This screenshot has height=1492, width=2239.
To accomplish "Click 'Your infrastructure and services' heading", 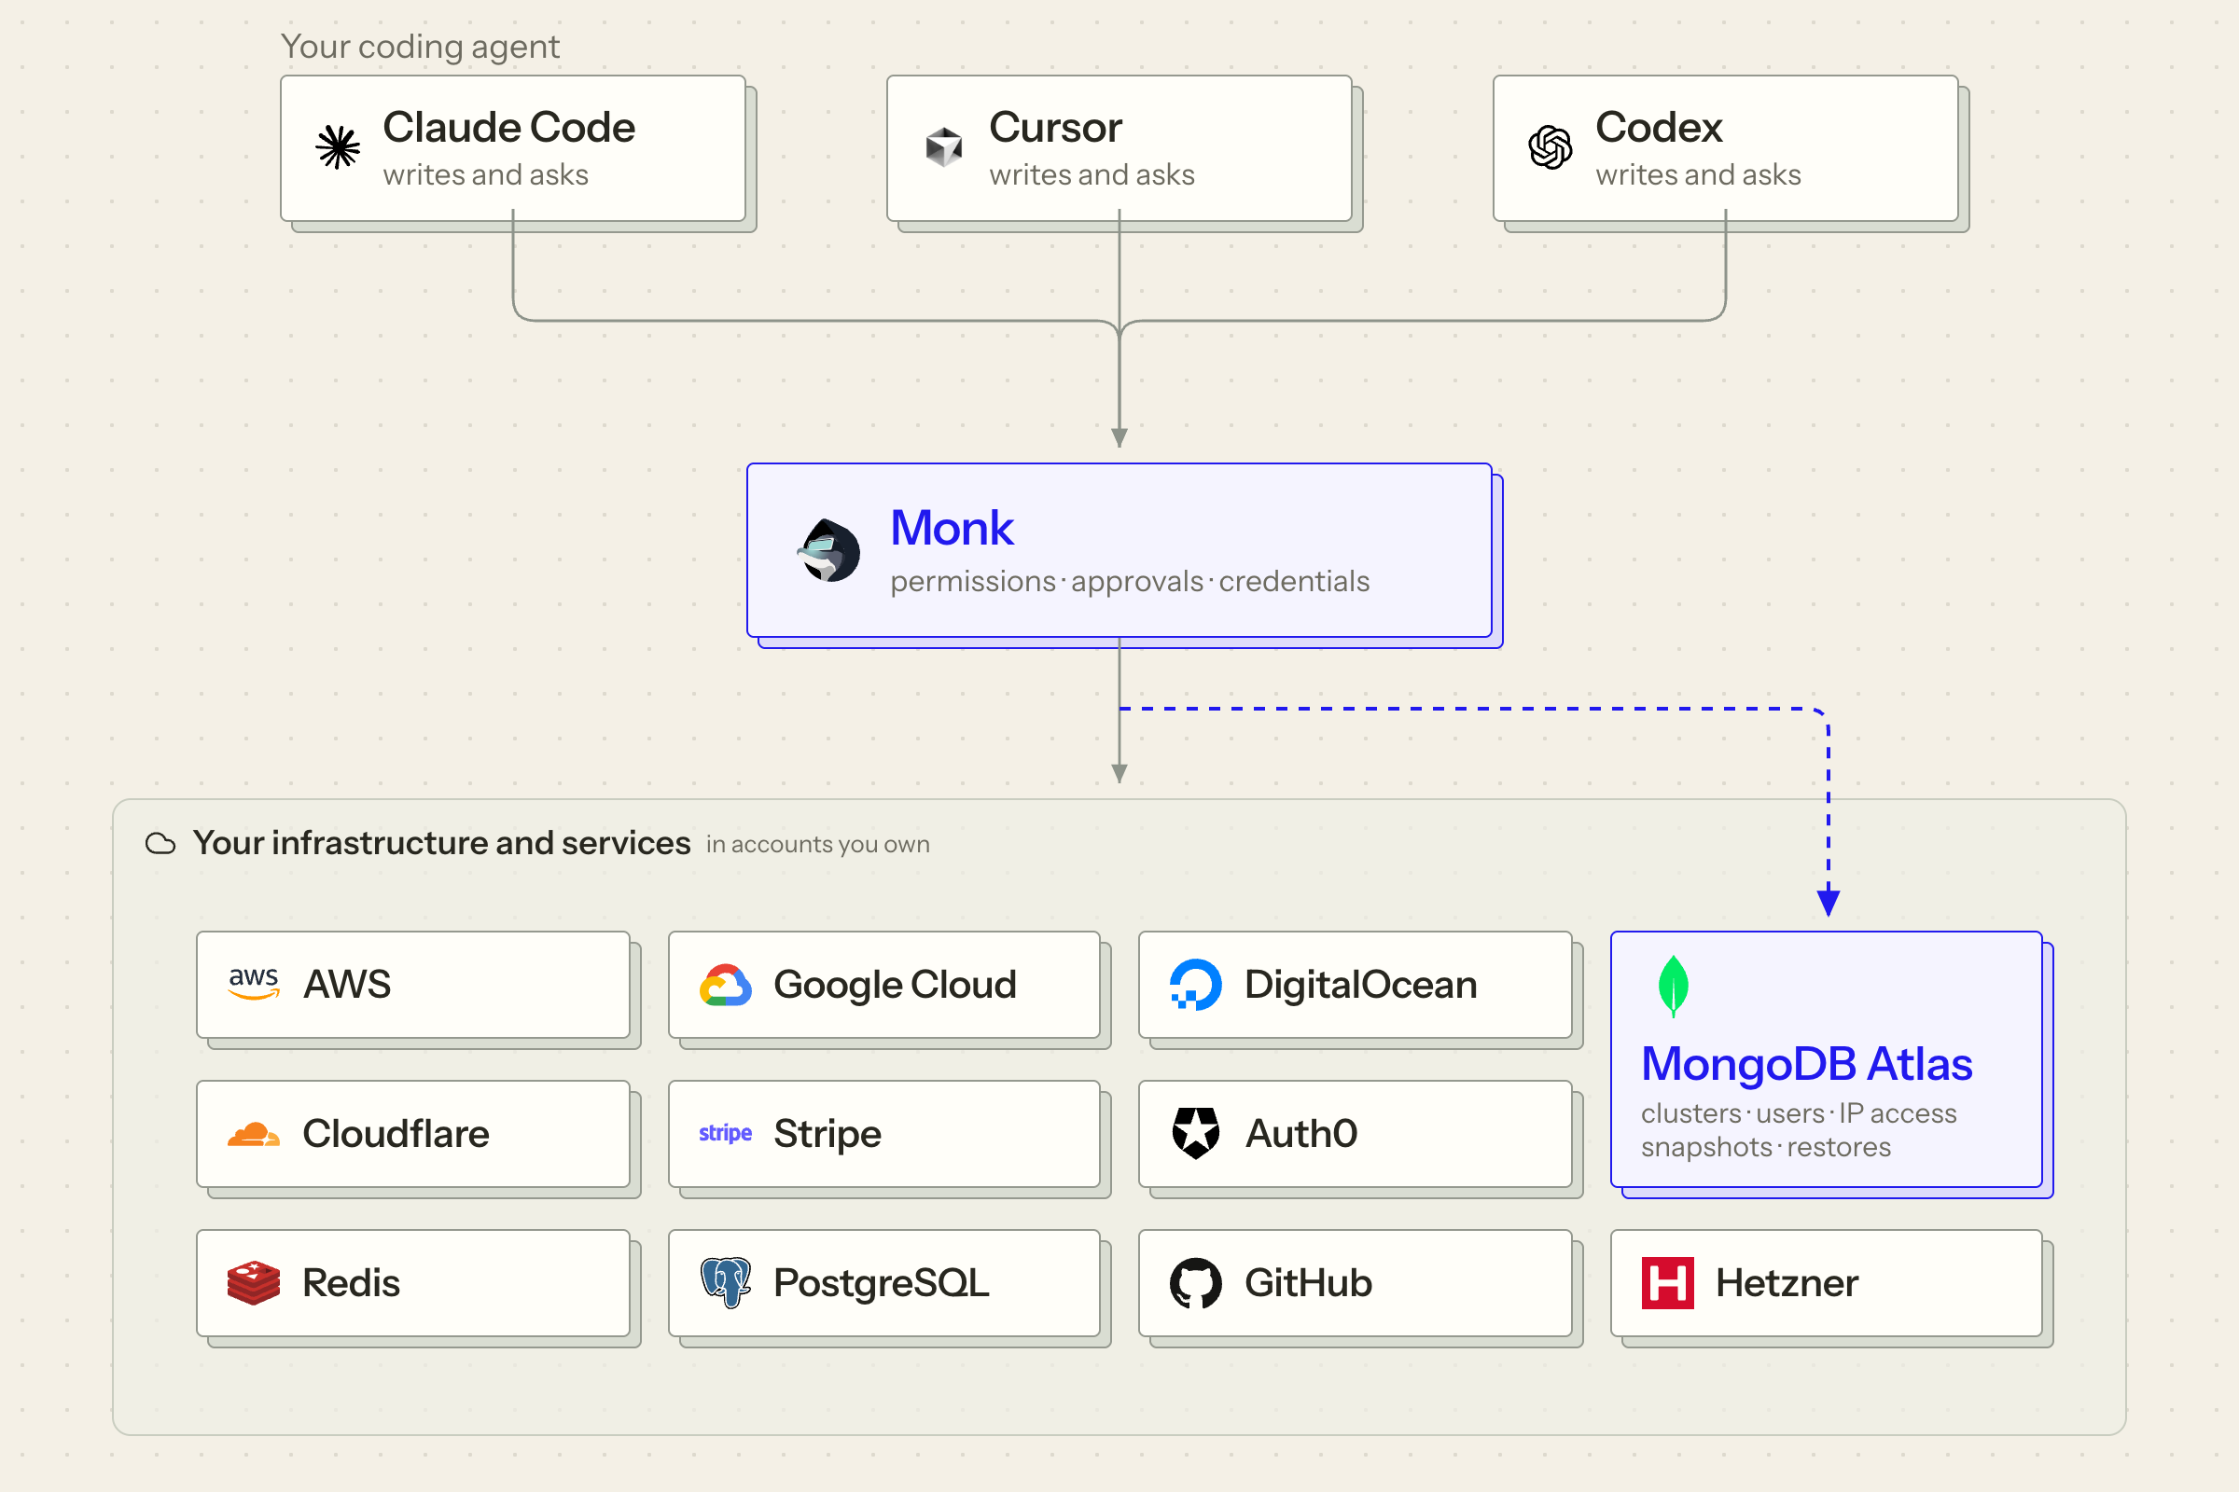I will (441, 843).
